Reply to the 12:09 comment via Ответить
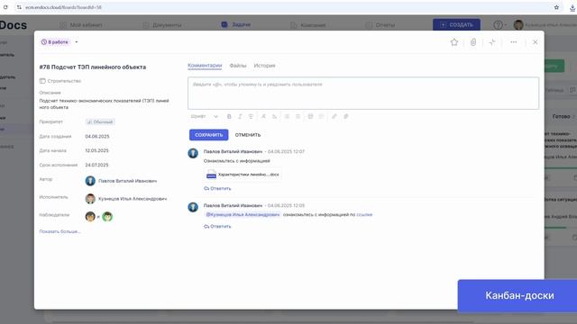 pyautogui.click(x=217, y=226)
